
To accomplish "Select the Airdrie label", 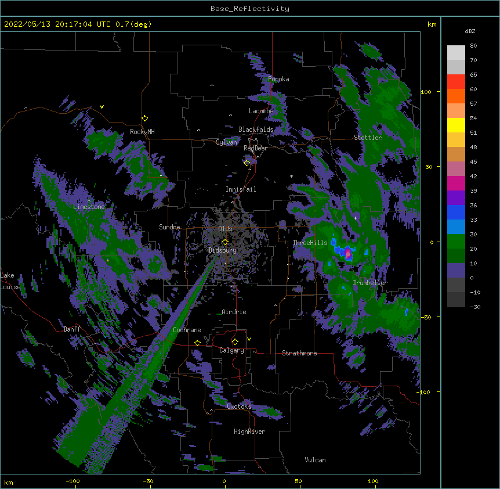I will coord(234,312).
